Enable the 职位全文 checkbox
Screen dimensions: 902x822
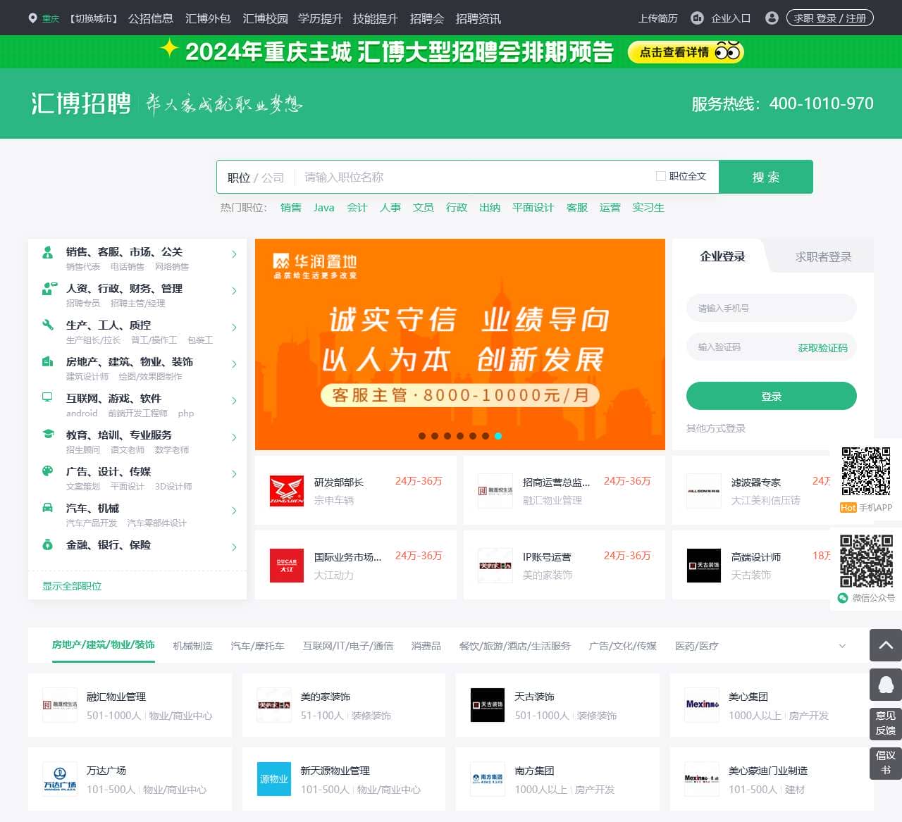[660, 176]
